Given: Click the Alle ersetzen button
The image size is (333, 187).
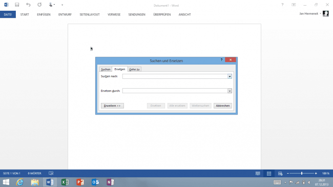Looking at the screenshot, I should [177, 106].
